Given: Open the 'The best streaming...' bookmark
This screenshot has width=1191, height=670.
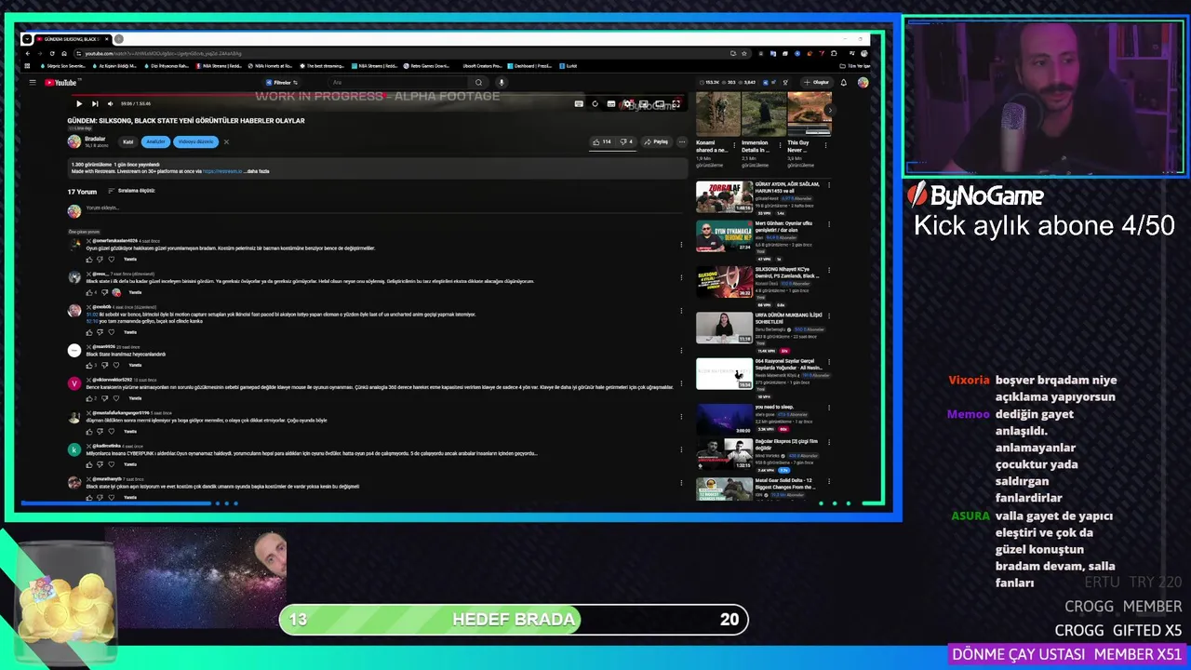Looking at the screenshot, I should [322, 66].
